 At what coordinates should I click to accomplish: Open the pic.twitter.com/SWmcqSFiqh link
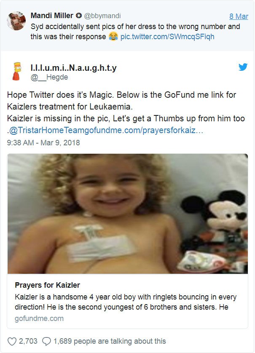pos(167,37)
